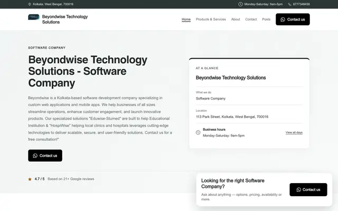Click Contact us label in the floating popup

(x=311, y=190)
